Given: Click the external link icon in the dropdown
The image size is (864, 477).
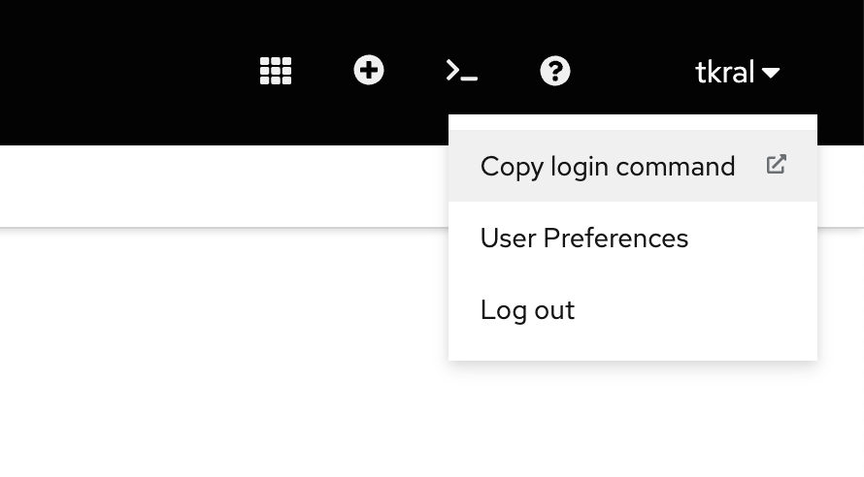Looking at the screenshot, I should click(x=776, y=165).
